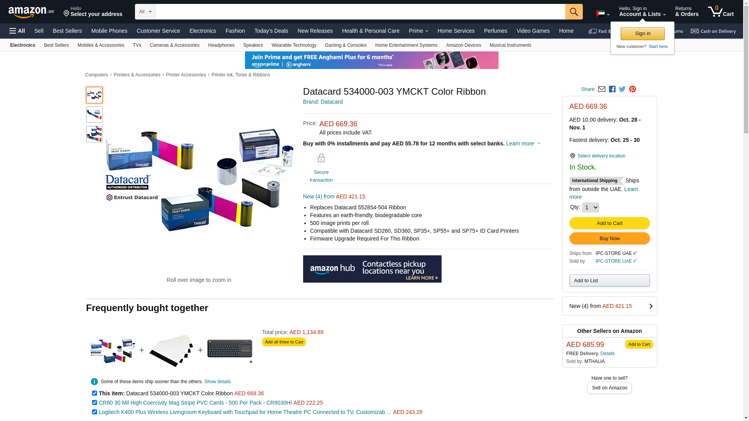749x421 pixels.
Task: Uncheck the Datacard YMCKT Color Ribbon item
Action: click(94, 393)
